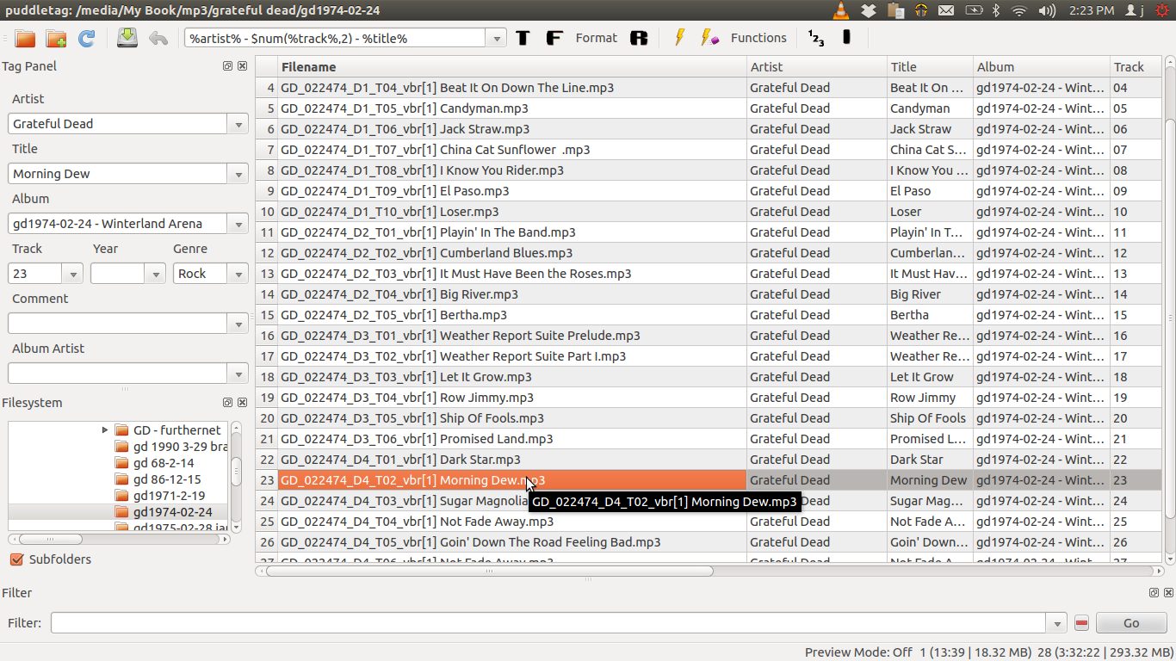Open Actions with the lightning bolt icon

tap(679, 38)
